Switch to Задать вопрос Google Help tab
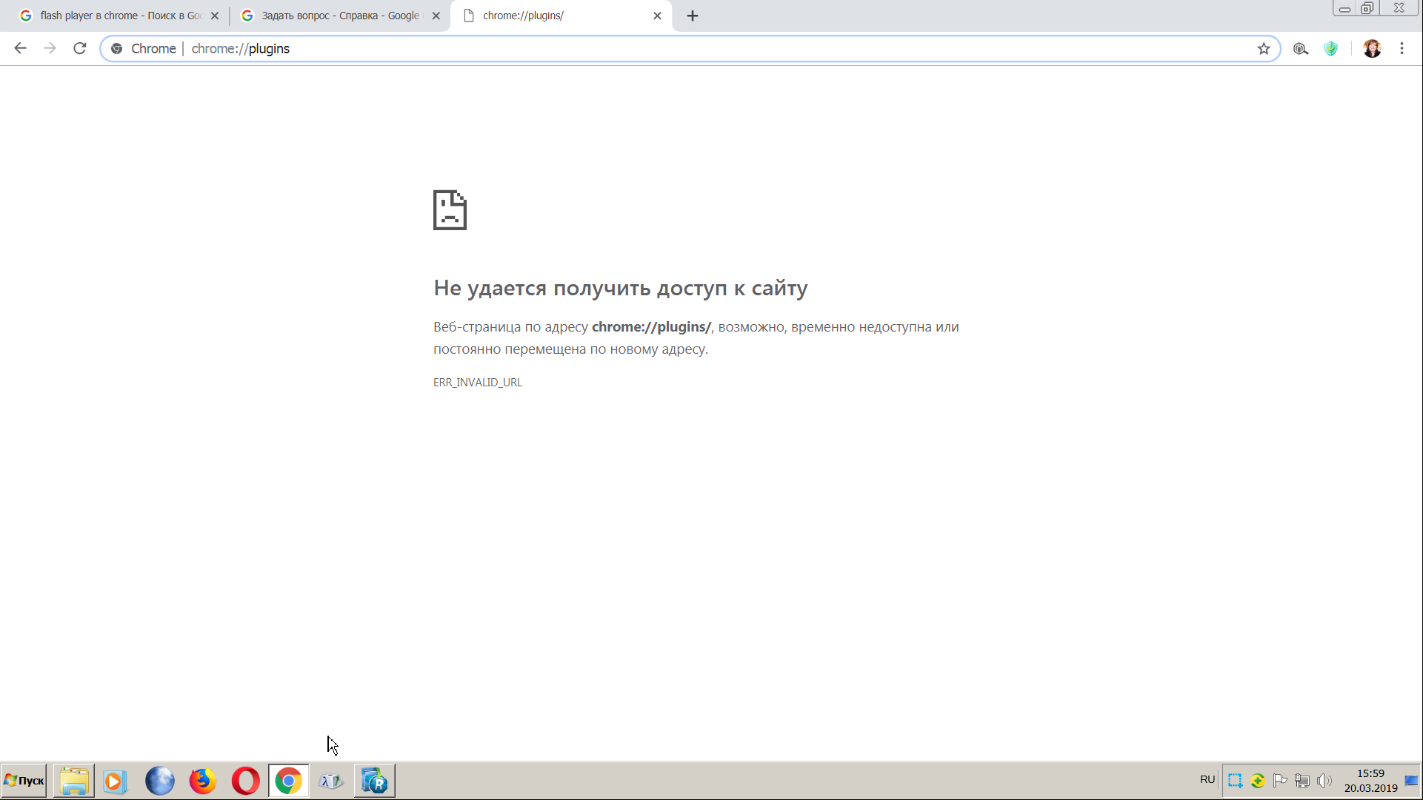 pyautogui.click(x=340, y=16)
